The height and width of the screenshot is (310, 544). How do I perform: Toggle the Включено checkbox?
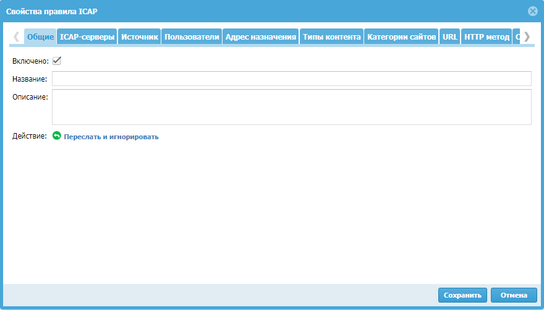[x=56, y=61]
